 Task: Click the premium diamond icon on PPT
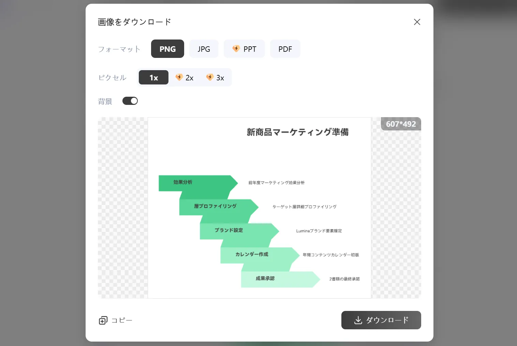[236, 49]
